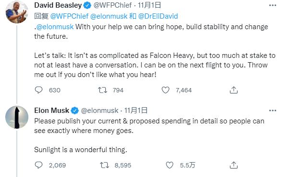Open the @WFPChief mention in reply line
This screenshot has width=284, height=177.
click(x=69, y=16)
